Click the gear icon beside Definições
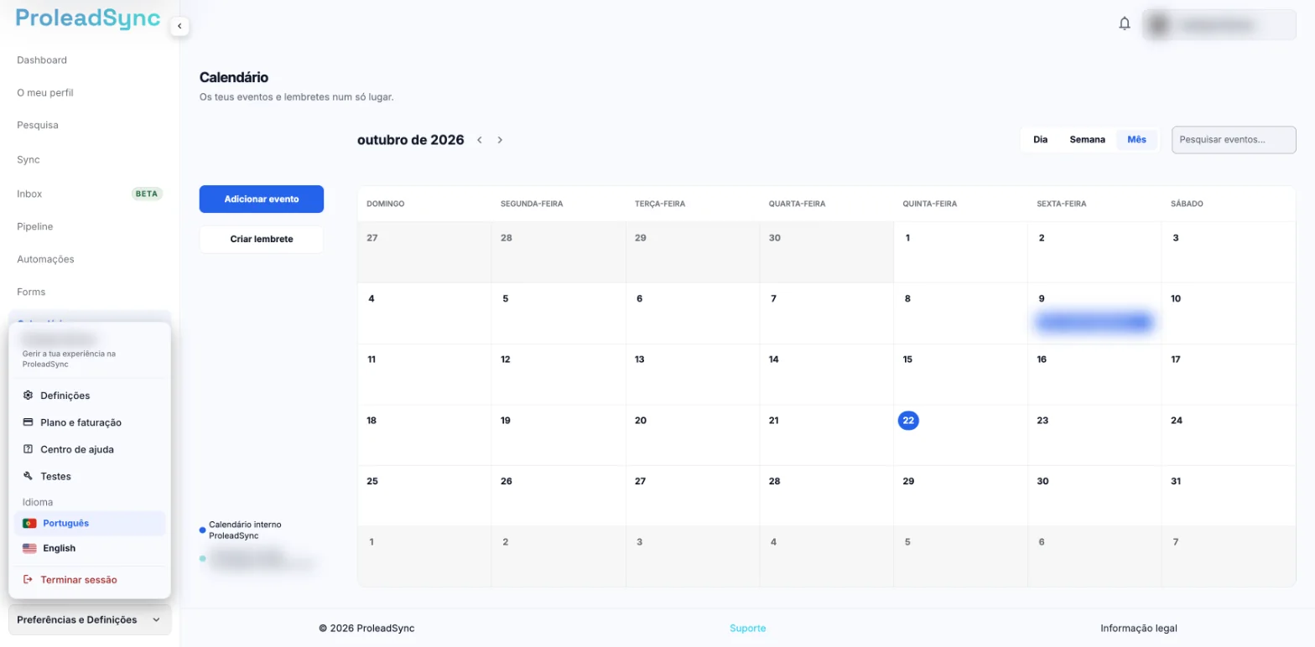This screenshot has width=1315, height=647. tap(29, 396)
